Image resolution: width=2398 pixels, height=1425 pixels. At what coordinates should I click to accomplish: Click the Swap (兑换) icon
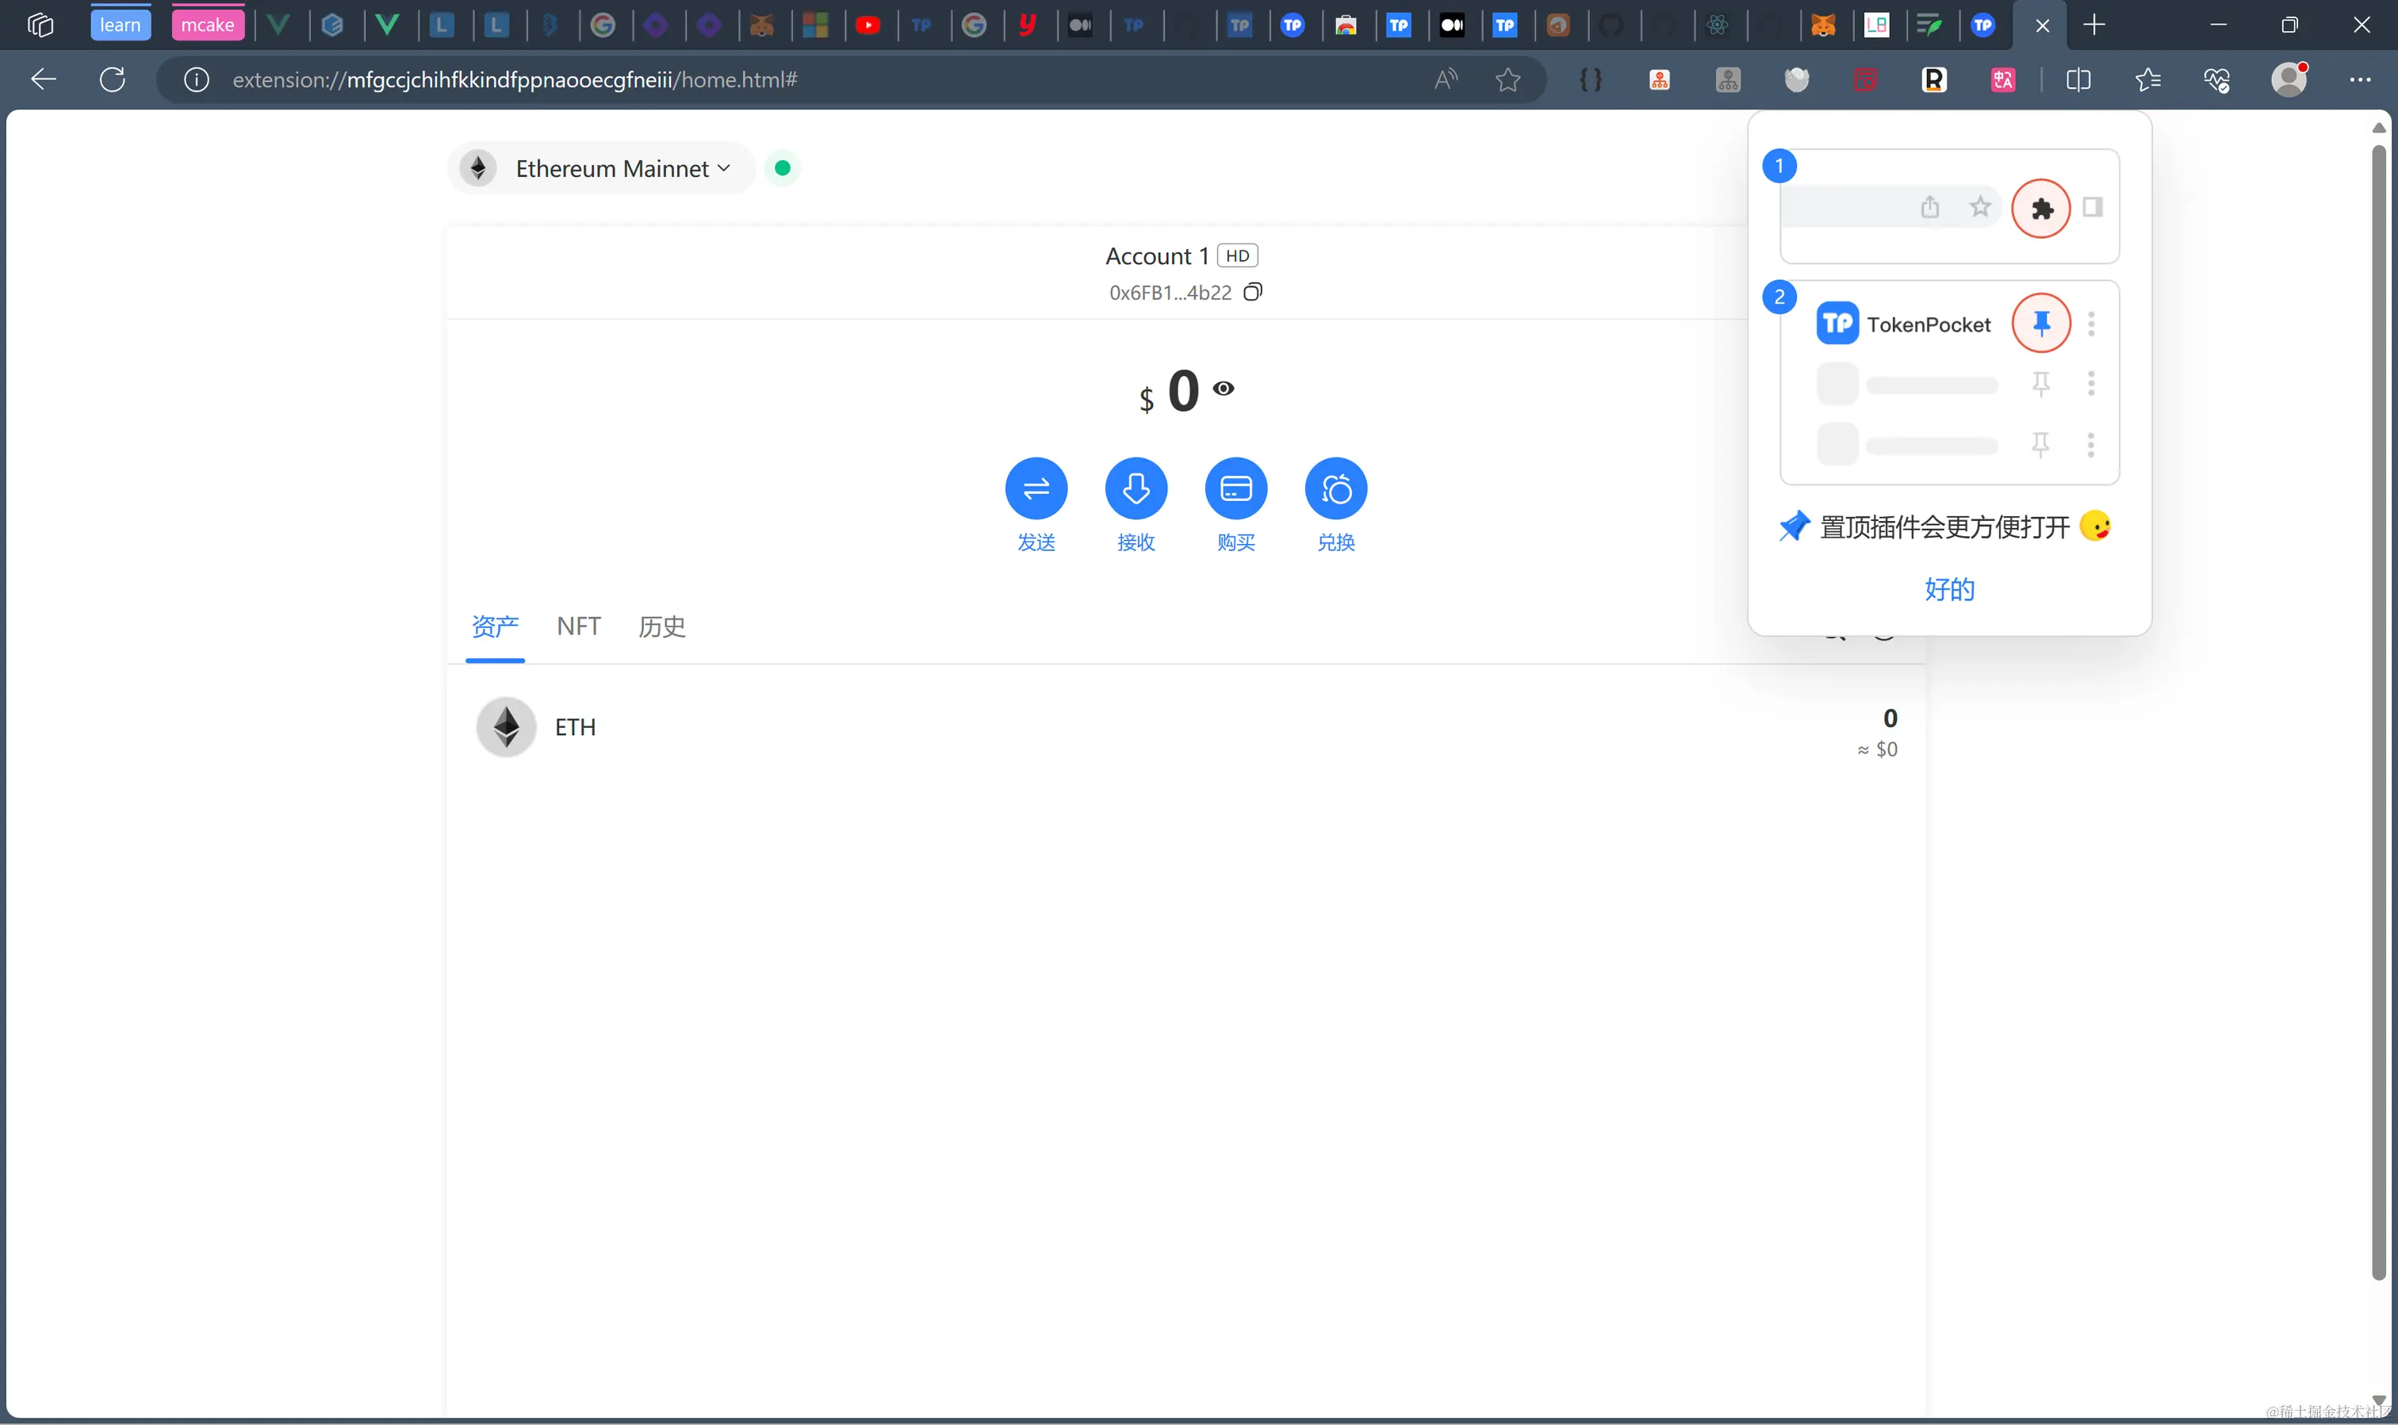point(1335,488)
